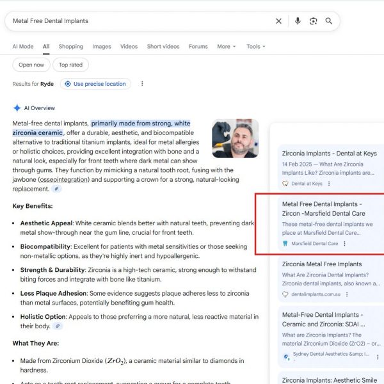The width and height of the screenshot is (384, 384).
Task: Click 'Biocompatibility' bullet text
Action: coord(45,246)
